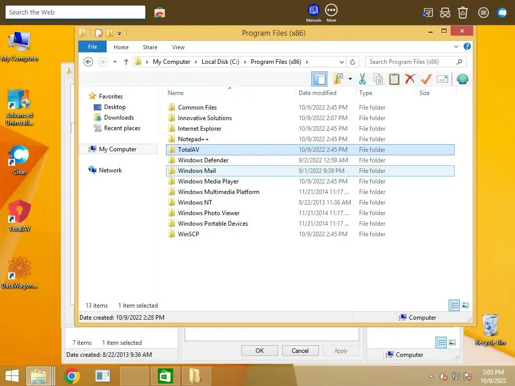
Task: Open the File ribbon tab
Action: click(93, 47)
